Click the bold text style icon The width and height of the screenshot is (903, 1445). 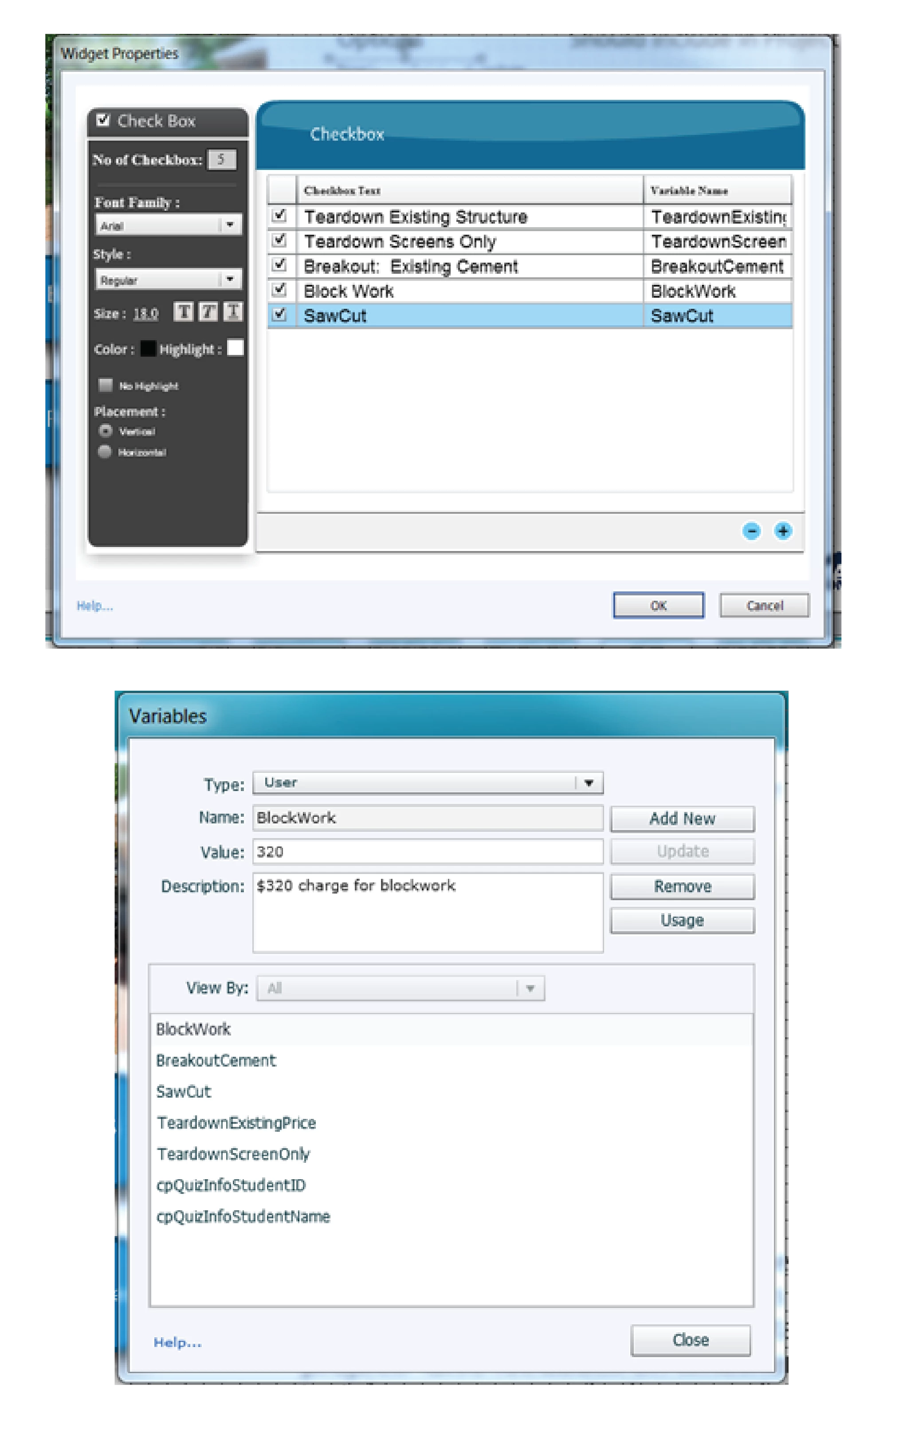coord(183,312)
